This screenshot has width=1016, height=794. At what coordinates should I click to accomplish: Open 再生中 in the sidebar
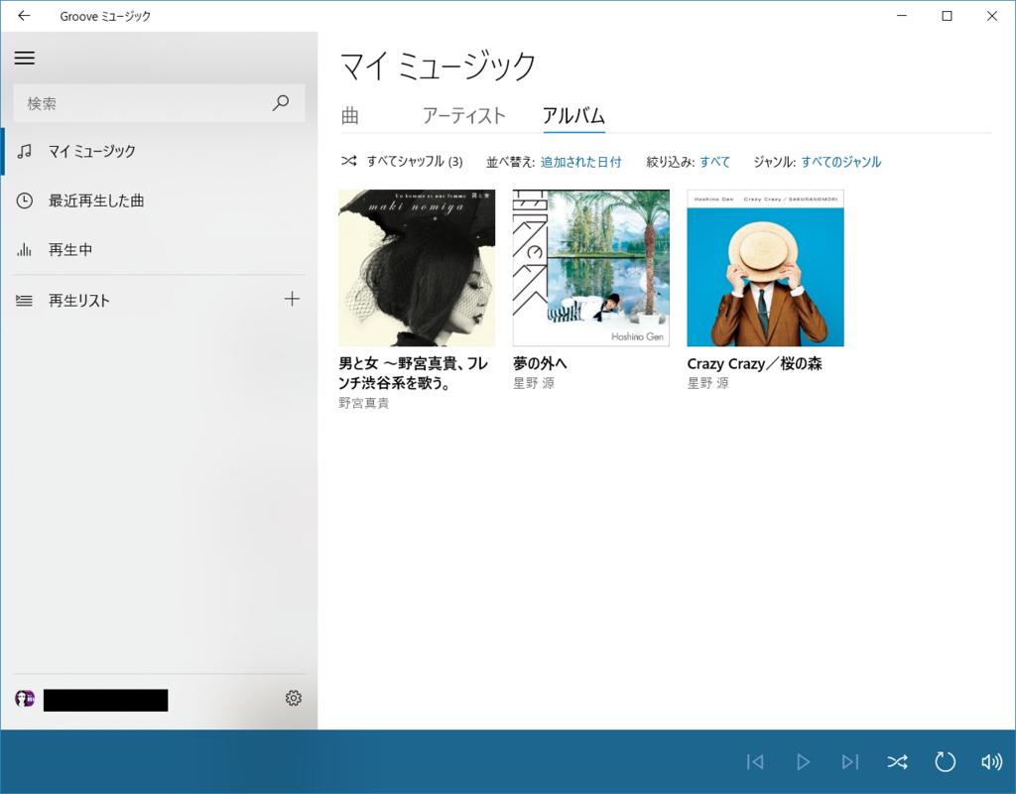159,249
